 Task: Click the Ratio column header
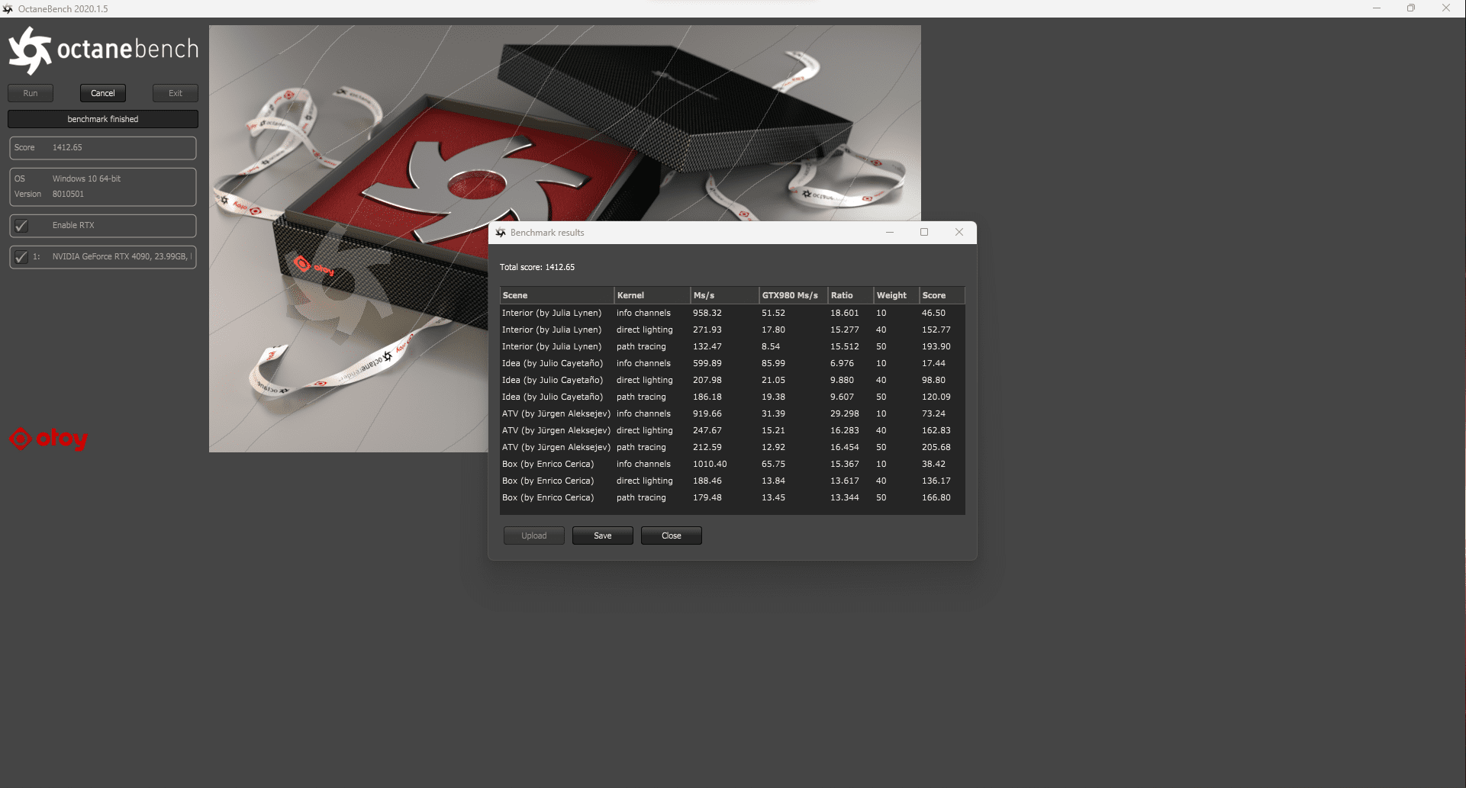tap(851, 295)
